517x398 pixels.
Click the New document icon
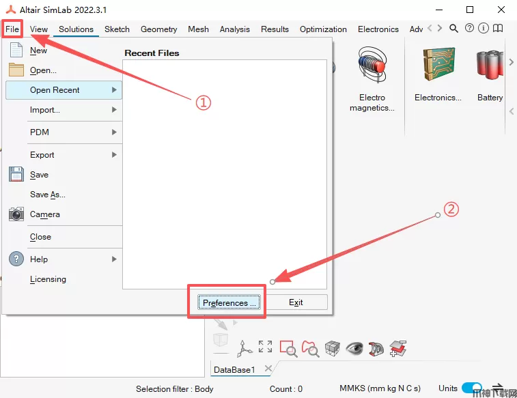coord(16,50)
